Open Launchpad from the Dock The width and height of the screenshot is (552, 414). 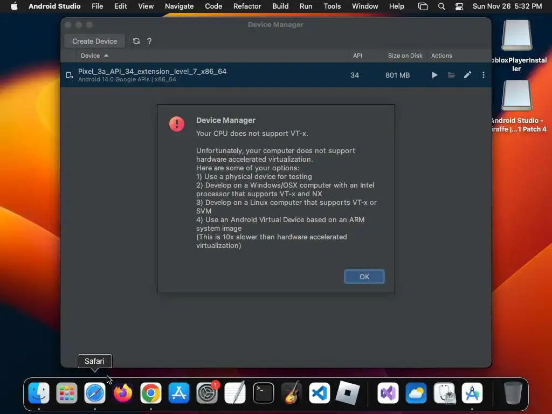point(66,393)
